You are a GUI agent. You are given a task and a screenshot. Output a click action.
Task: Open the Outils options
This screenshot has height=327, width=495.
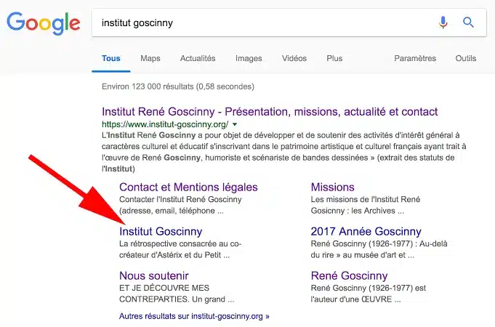click(466, 58)
